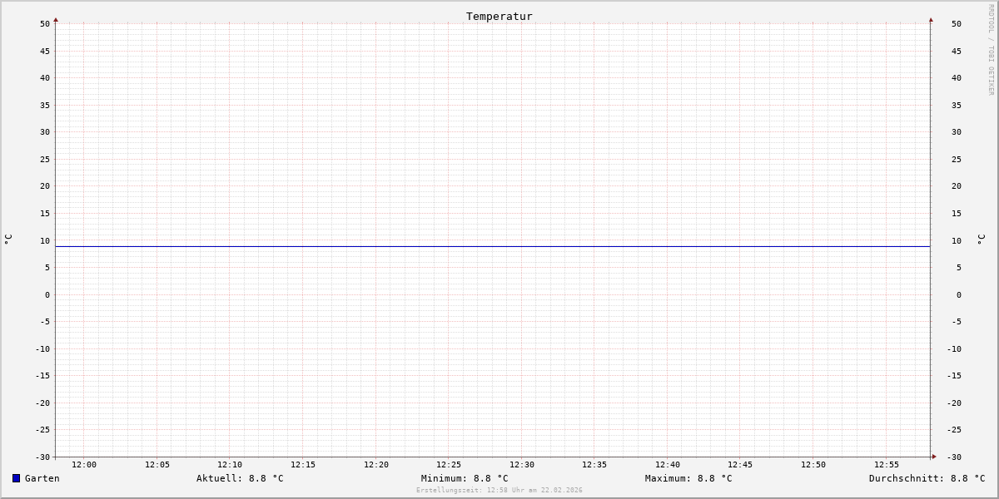
Task: Click the left-axis "30" tick label
Action: (45, 132)
